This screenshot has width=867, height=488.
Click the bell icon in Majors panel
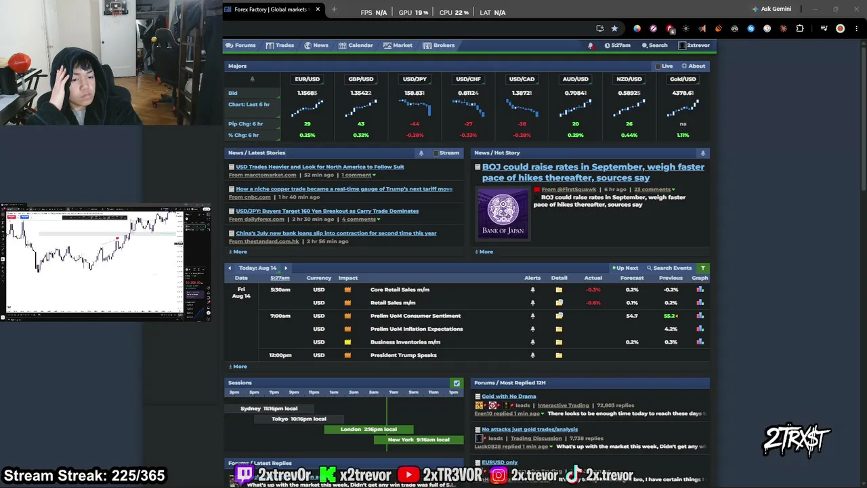tap(252, 79)
